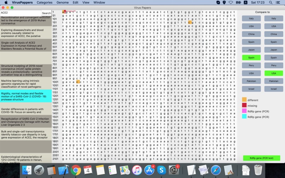Open Maps from the Dock
Image resolution: width=285 pixels, height=178 pixels.
125,170
